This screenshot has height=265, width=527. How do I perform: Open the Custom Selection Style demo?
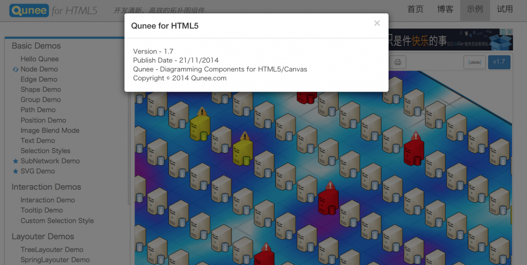pyautogui.click(x=57, y=221)
